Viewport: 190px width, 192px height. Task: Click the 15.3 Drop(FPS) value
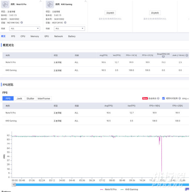[163, 62]
